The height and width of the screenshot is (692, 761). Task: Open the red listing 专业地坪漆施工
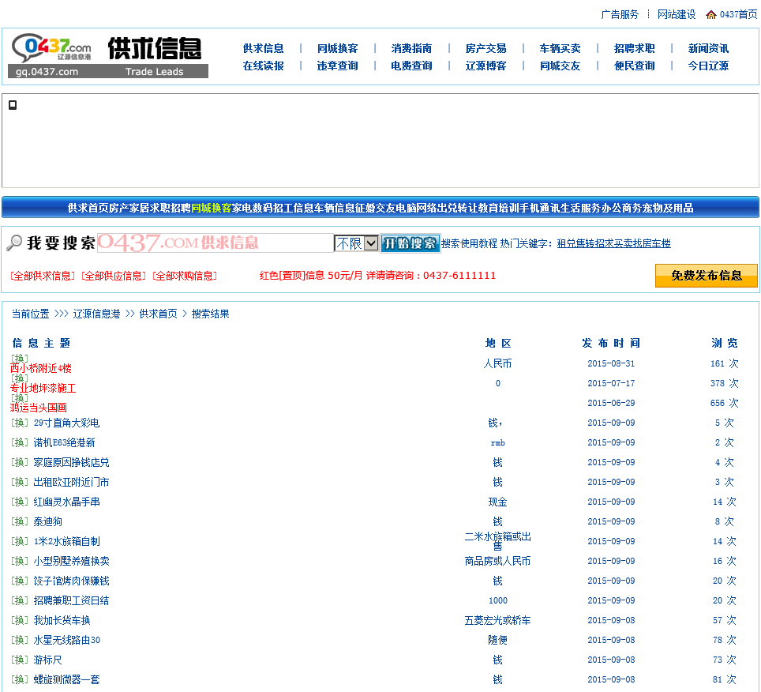43,388
